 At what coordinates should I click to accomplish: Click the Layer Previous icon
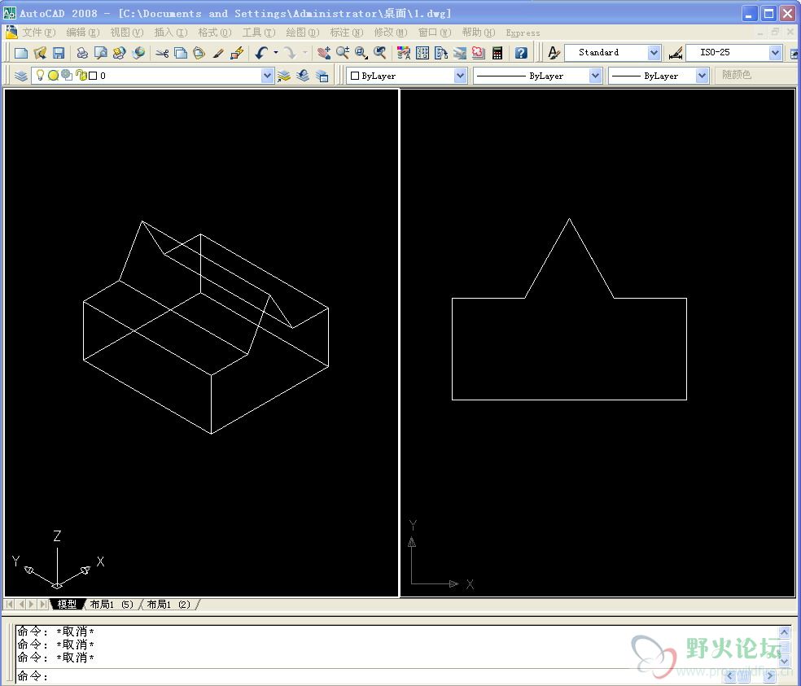(x=303, y=76)
